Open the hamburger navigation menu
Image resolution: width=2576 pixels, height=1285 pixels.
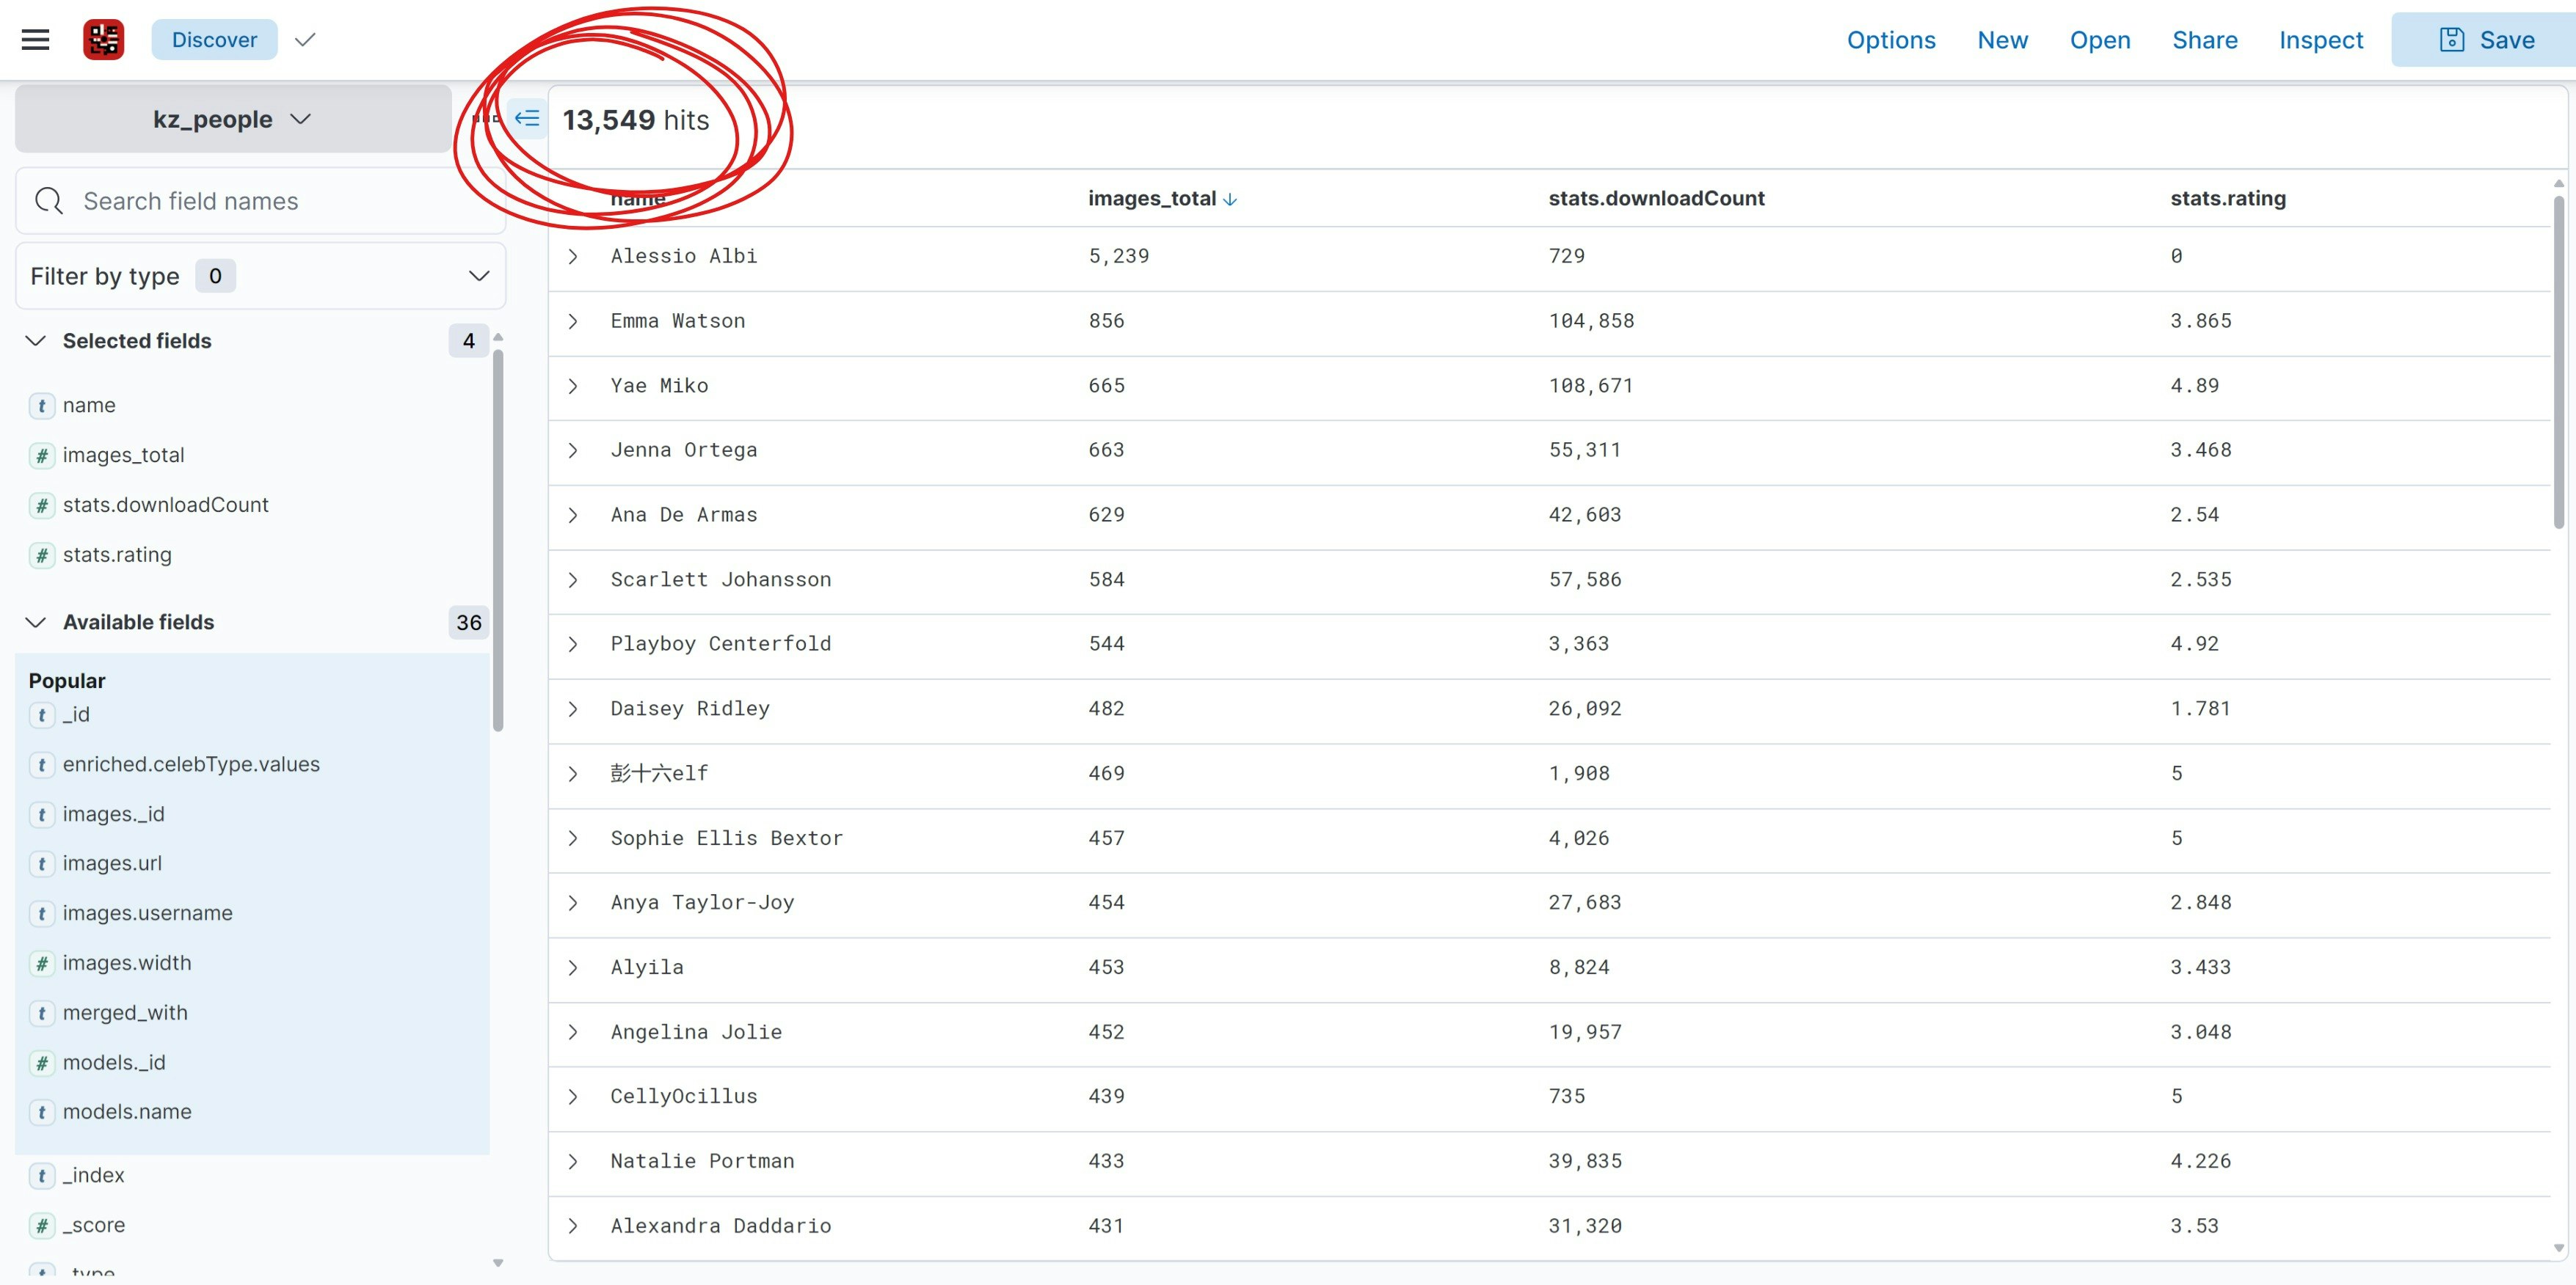click(x=35, y=40)
